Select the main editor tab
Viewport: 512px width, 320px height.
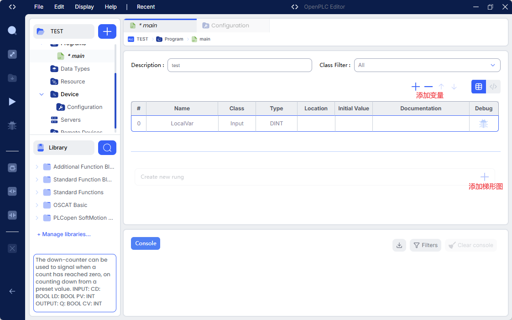click(x=160, y=26)
